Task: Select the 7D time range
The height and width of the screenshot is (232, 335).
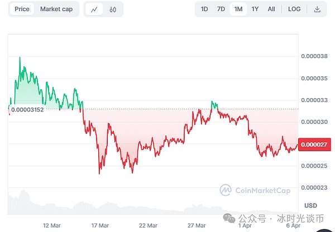Action: click(221, 9)
